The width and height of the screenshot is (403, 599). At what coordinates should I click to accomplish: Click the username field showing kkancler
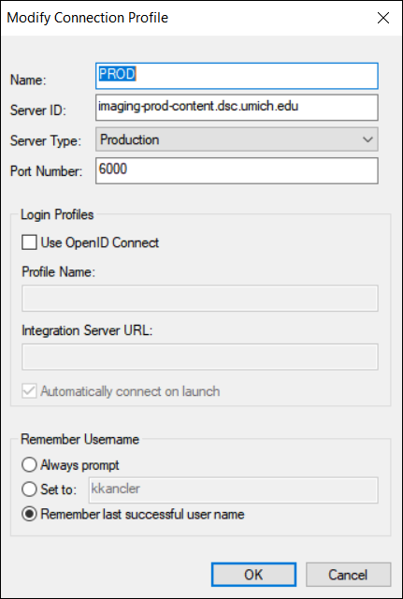234,489
